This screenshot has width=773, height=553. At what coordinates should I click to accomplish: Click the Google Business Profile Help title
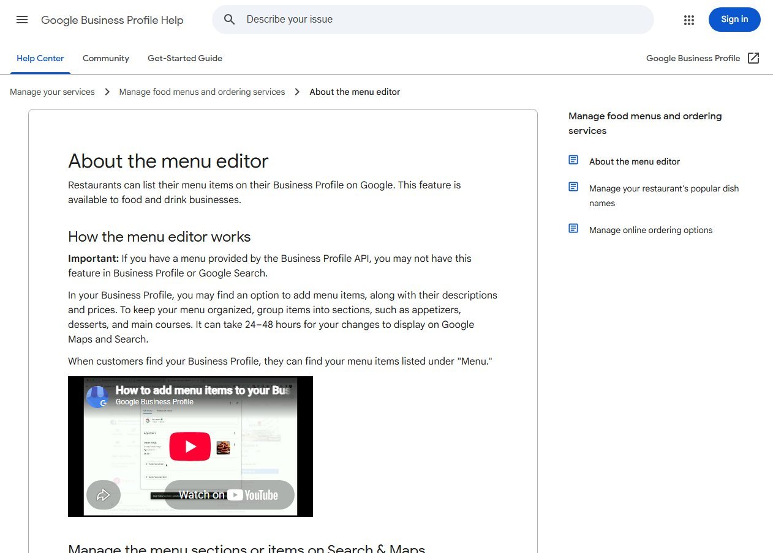pyautogui.click(x=112, y=20)
